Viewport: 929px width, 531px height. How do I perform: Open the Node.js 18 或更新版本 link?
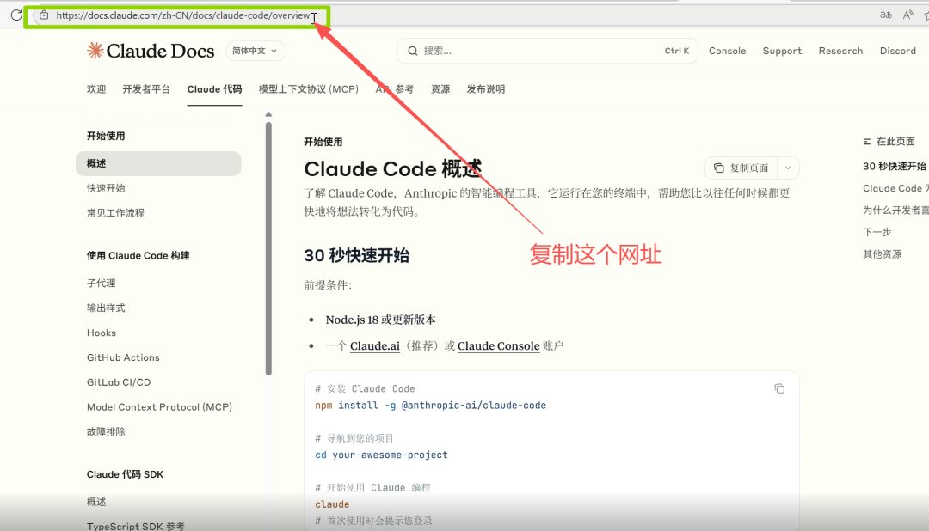tap(380, 320)
